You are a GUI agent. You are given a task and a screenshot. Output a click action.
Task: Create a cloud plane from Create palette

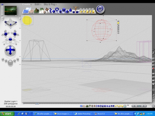click(x=28, y=9)
